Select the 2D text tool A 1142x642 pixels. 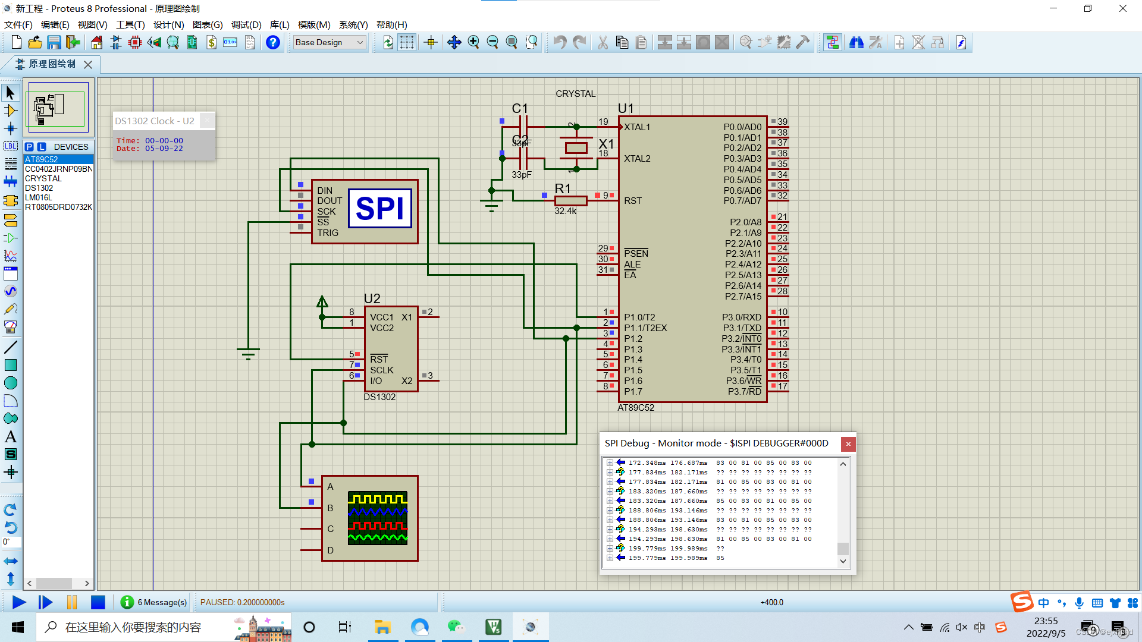pyautogui.click(x=10, y=437)
